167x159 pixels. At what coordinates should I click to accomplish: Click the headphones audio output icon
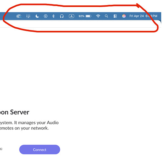(62, 16)
